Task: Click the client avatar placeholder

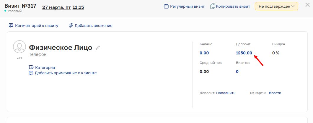Action: click(x=19, y=47)
